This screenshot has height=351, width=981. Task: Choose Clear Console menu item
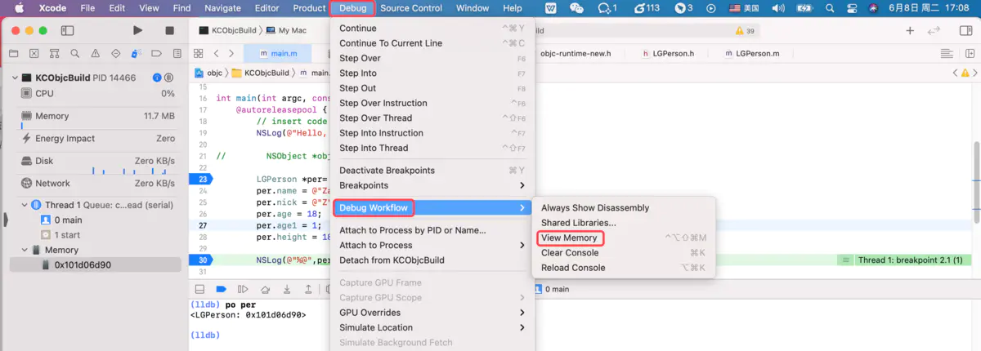point(624,253)
